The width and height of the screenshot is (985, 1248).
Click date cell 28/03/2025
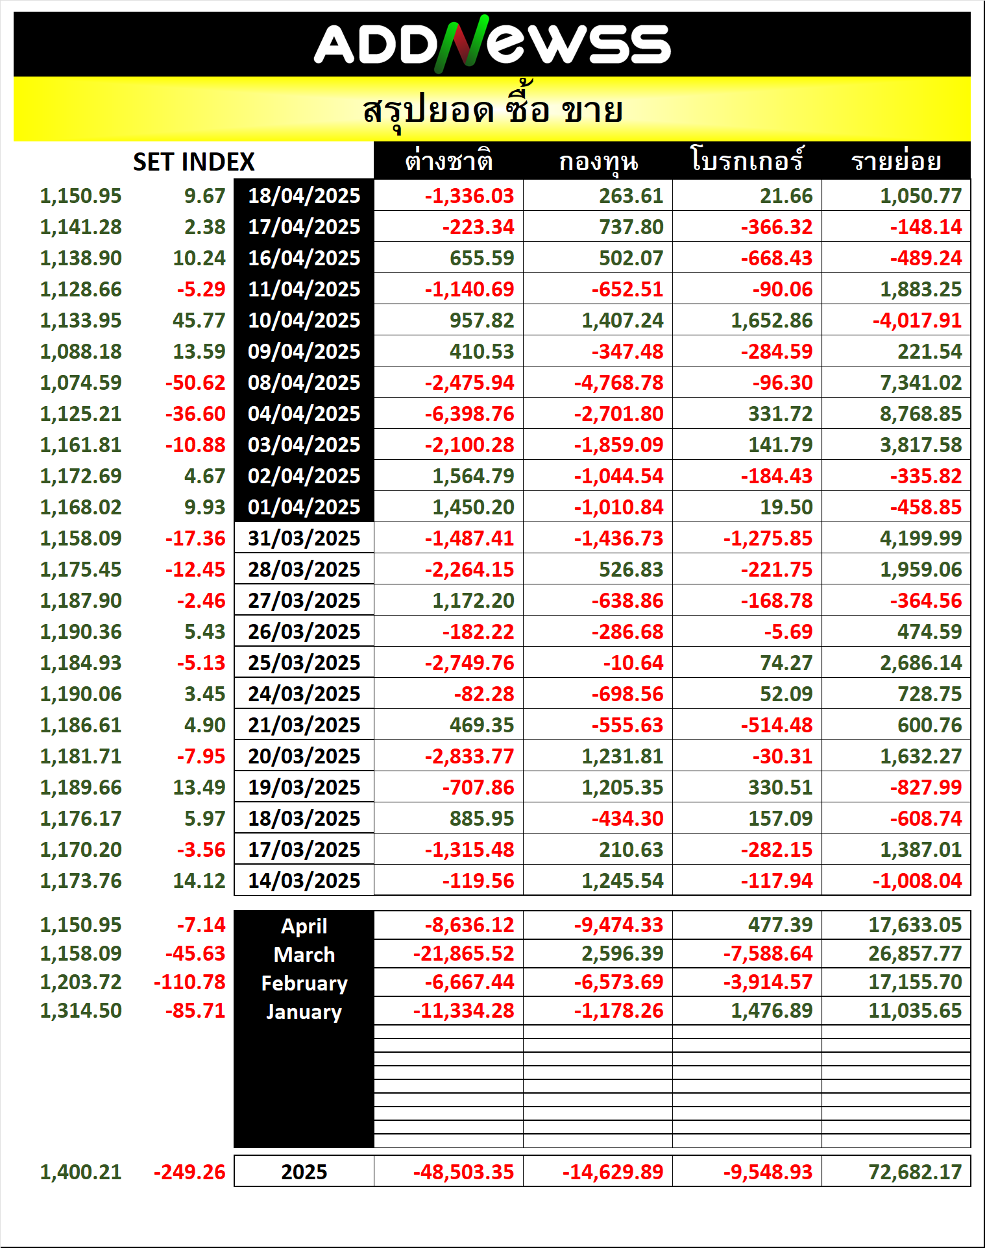click(x=304, y=569)
